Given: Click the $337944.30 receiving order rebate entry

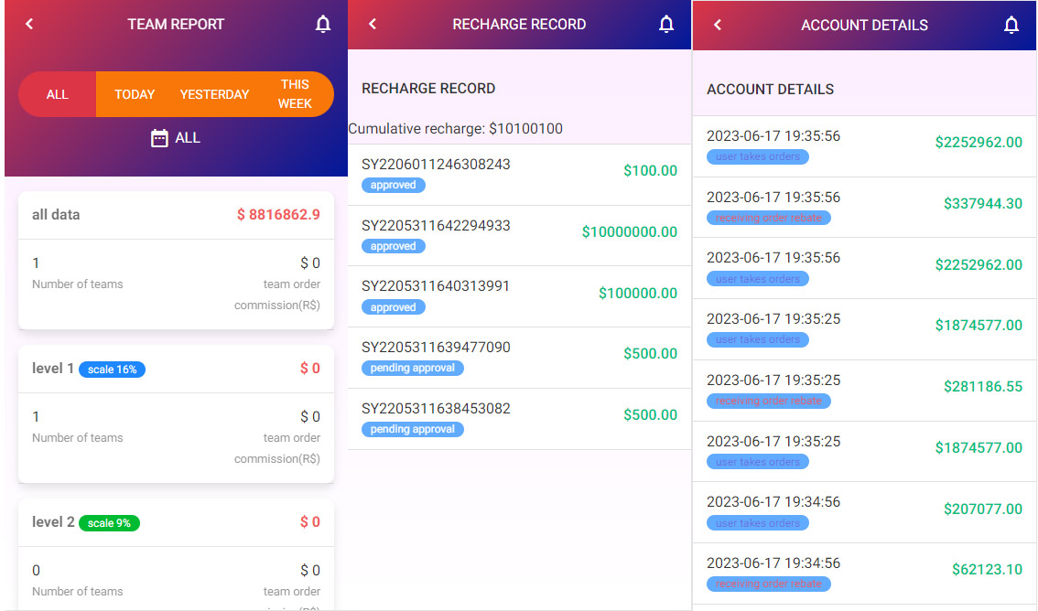Looking at the screenshot, I should (864, 207).
